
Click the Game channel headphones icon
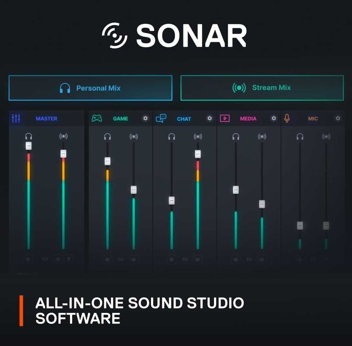point(107,136)
